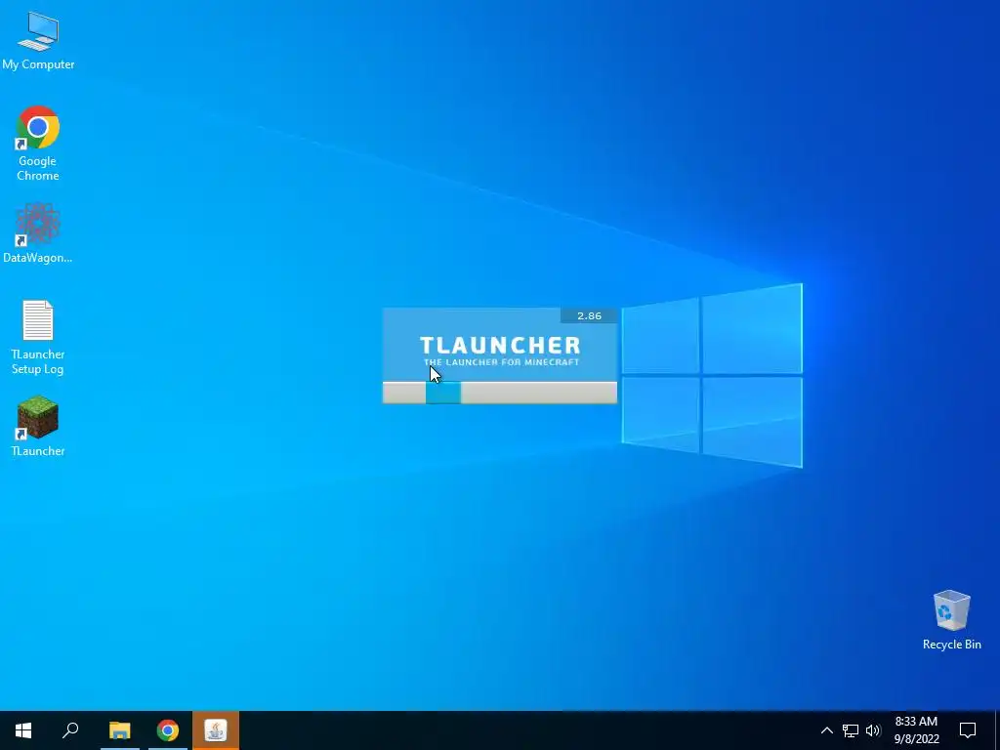Show hidden system tray icons
Viewport: 1000px width, 750px height.
click(826, 730)
